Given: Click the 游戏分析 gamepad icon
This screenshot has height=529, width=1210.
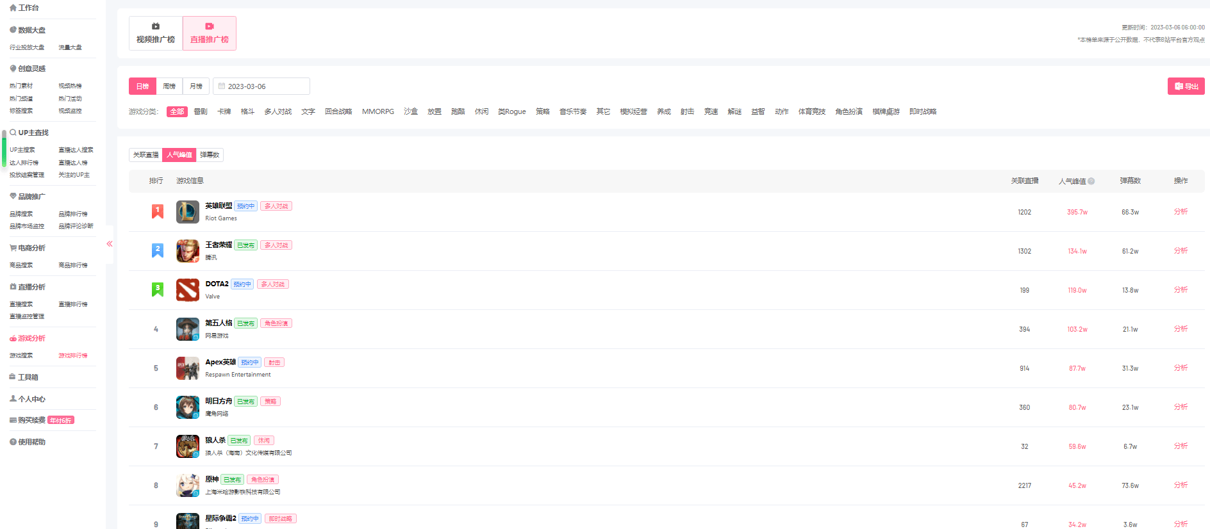Looking at the screenshot, I should click(x=13, y=338).
